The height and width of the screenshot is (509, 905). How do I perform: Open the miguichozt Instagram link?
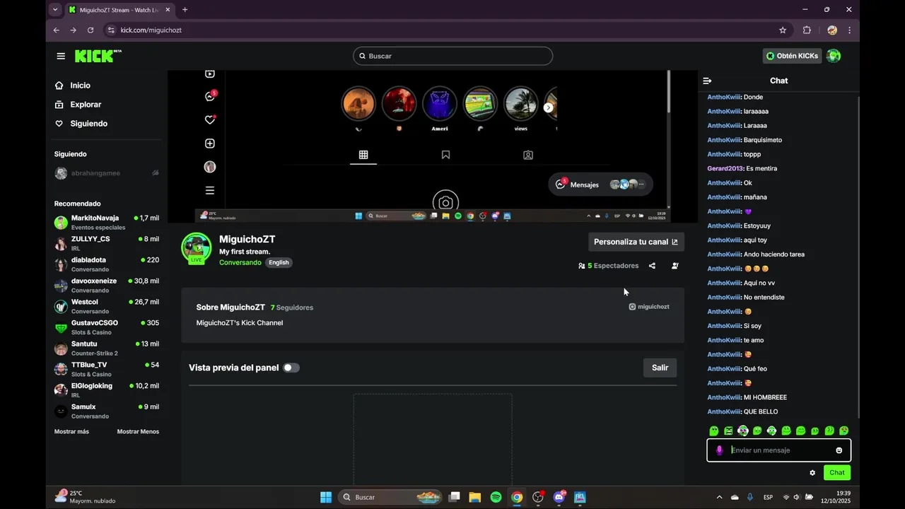point(649,307)
